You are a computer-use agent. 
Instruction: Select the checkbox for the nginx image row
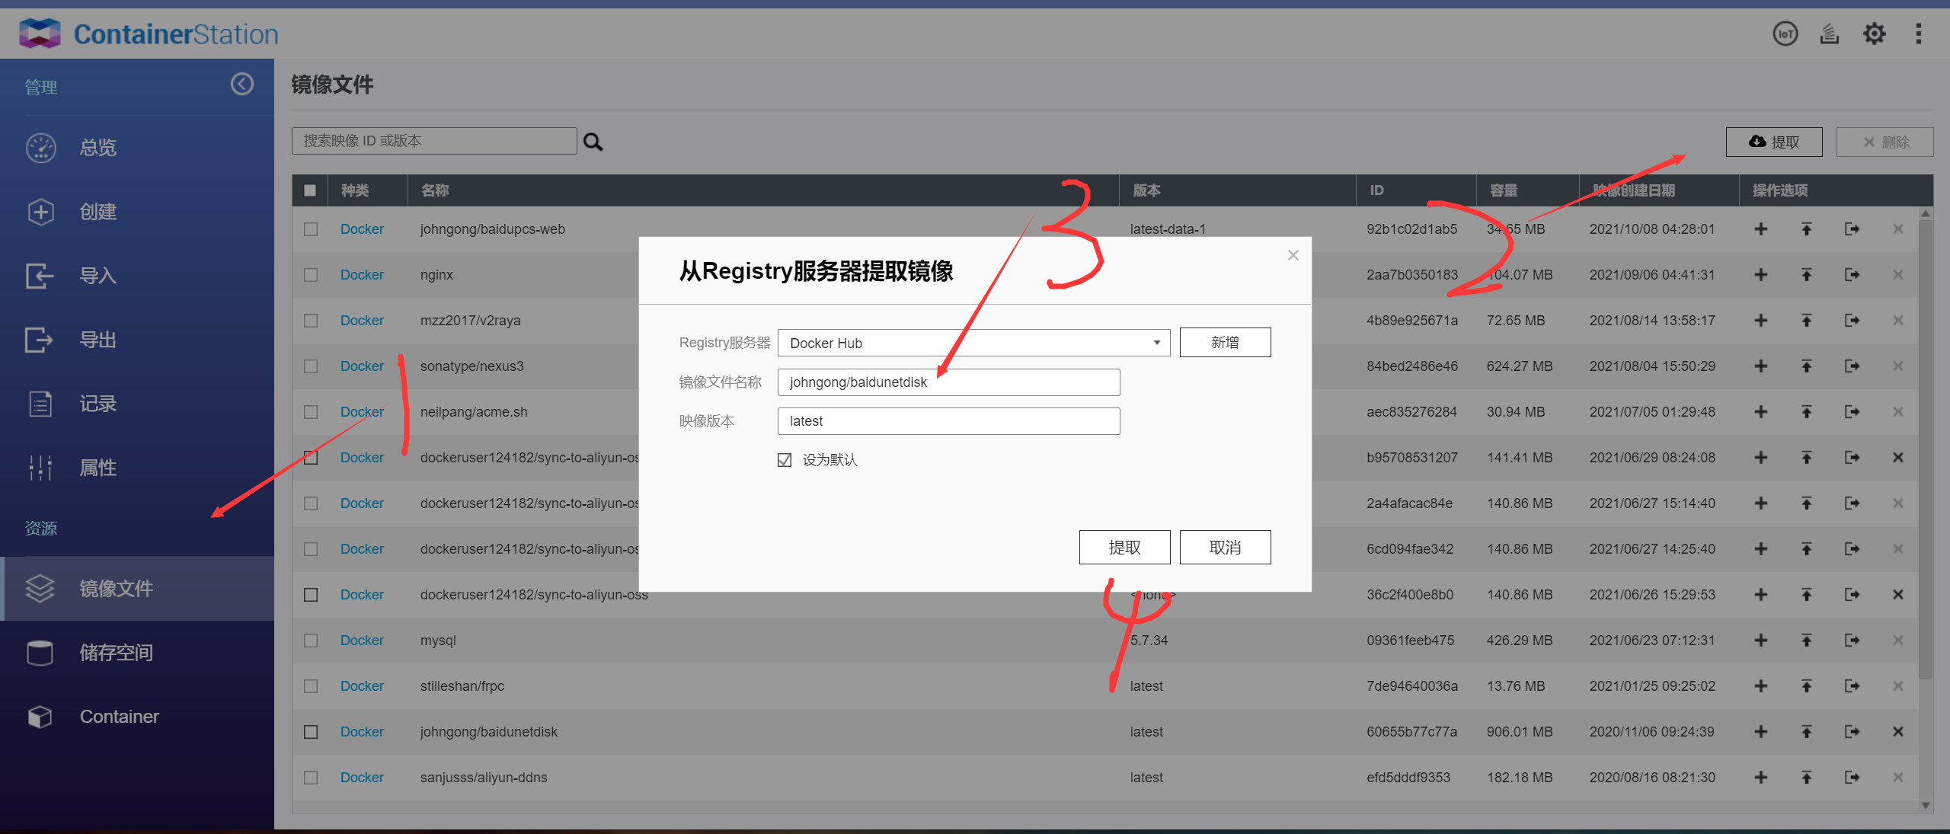[310, 274]
